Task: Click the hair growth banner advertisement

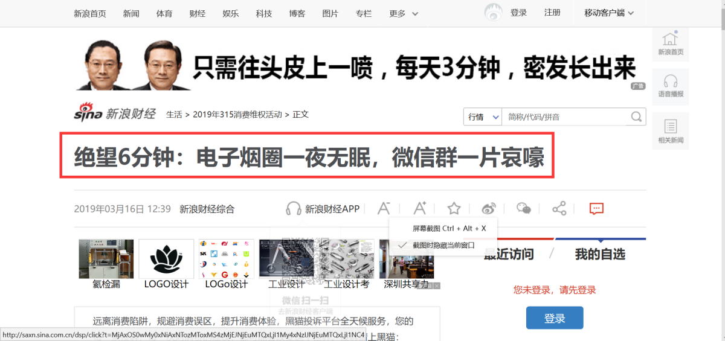Action: (x=361, y=64)
